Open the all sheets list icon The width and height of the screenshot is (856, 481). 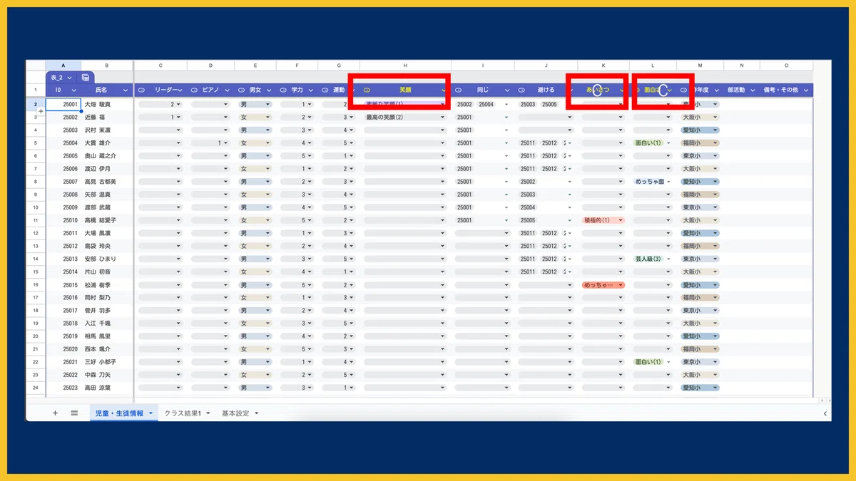coord(74,413)
